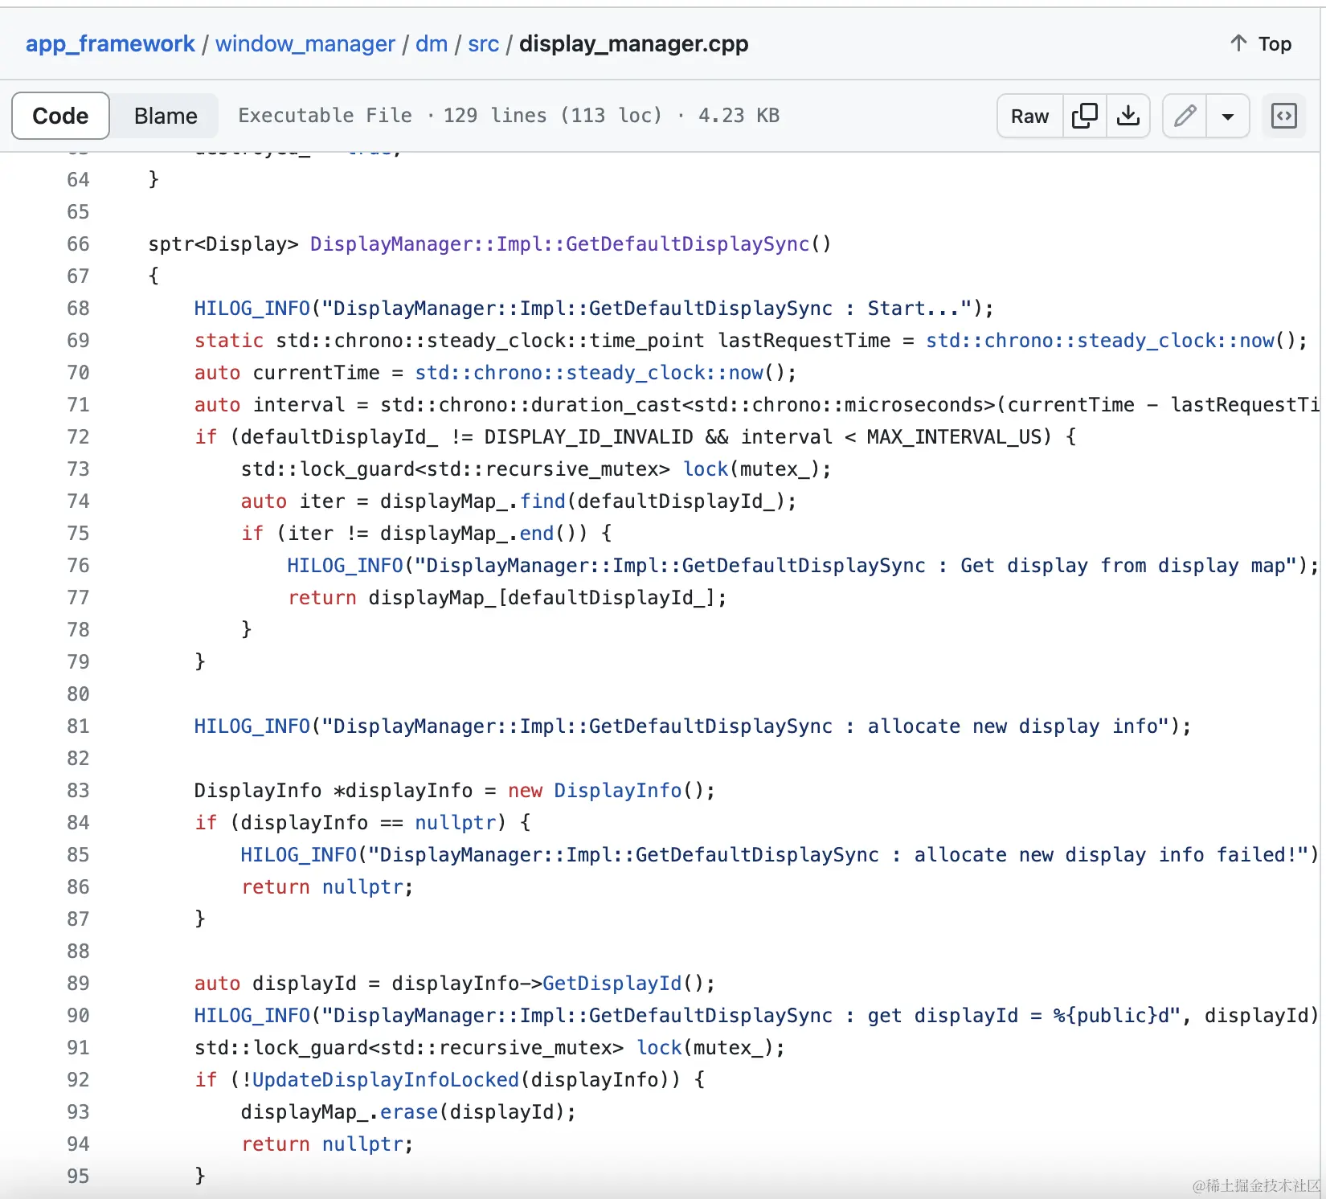This screenshot has width=1326, height=1199.
Task: Select line number 95
Action: tap(78, 1176)
